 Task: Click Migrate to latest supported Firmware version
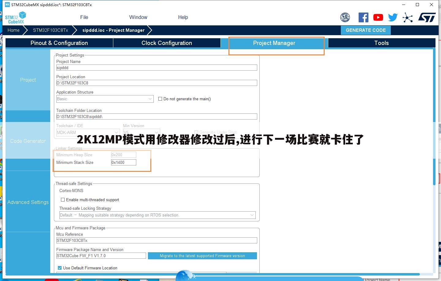202,256
